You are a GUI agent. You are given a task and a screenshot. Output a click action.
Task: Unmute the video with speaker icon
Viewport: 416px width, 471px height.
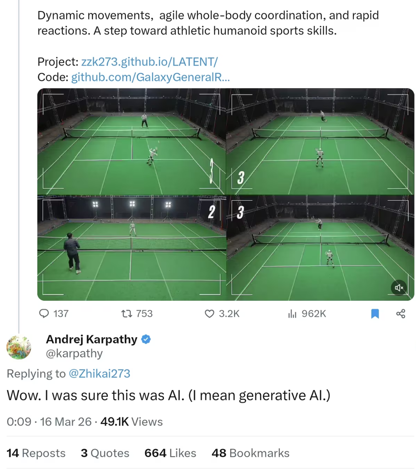pos(399,287)
